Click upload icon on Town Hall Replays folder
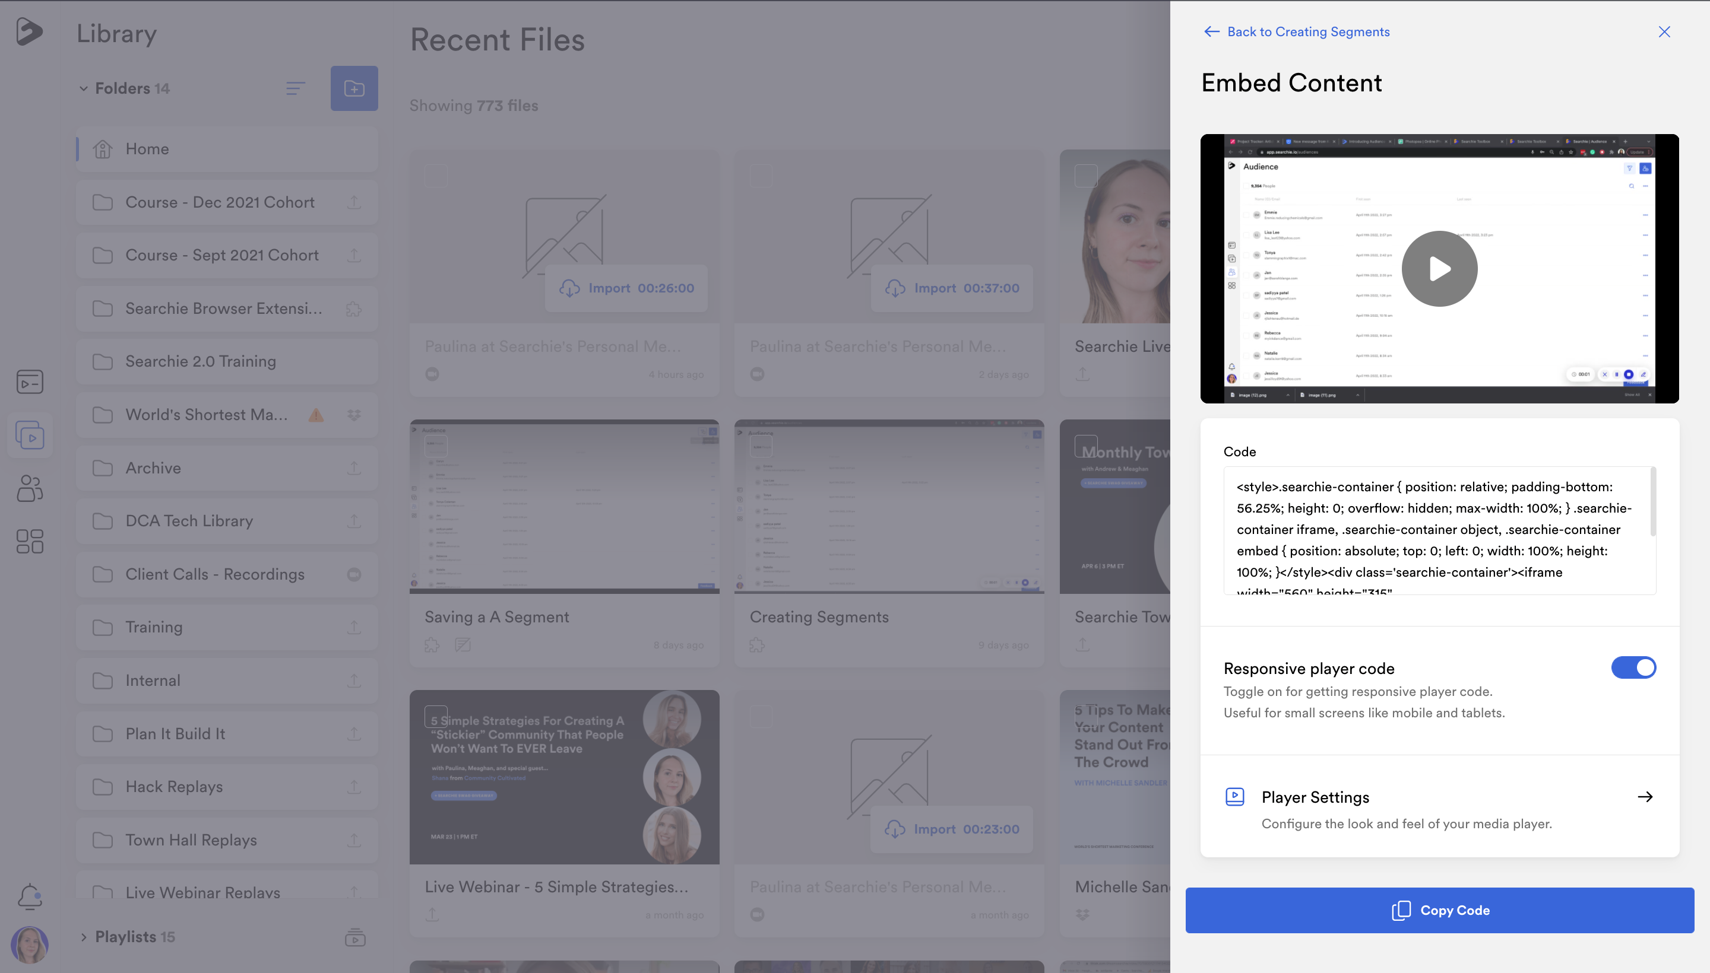 (354, 840)
